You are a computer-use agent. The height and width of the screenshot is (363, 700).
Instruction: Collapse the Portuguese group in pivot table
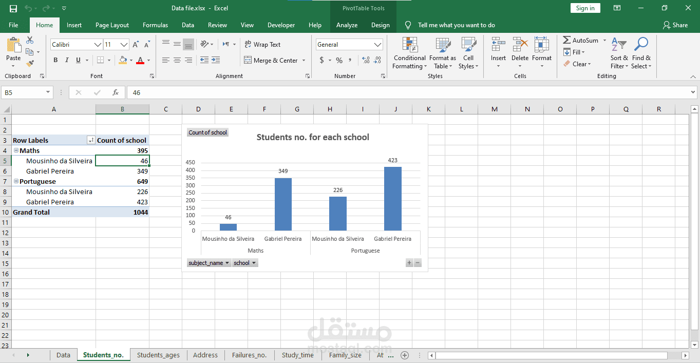pyautogui.click(x=16, y=181)
